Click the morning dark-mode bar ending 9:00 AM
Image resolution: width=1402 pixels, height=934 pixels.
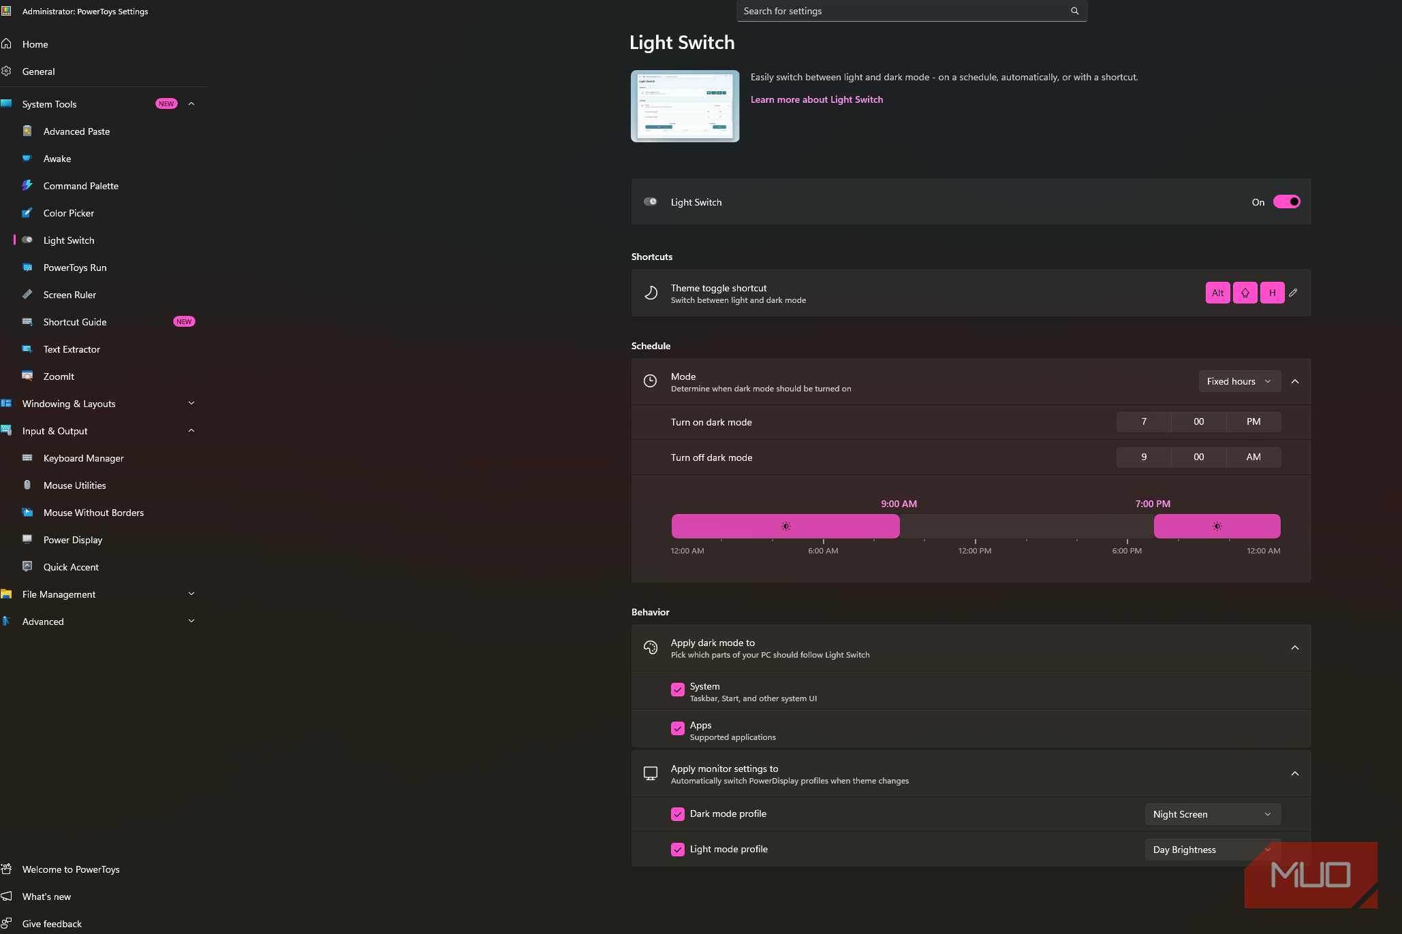pos(785,526)
